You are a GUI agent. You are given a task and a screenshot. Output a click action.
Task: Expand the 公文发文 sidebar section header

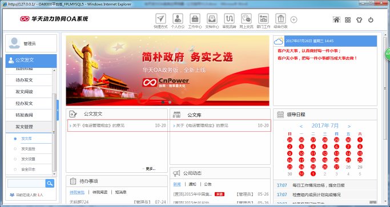[31, 60]
